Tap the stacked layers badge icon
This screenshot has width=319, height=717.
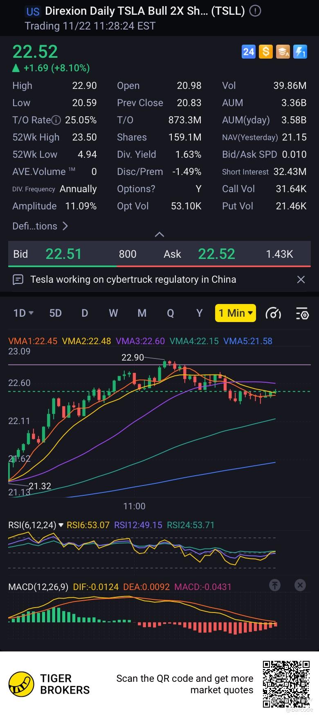tap(283, 52)
